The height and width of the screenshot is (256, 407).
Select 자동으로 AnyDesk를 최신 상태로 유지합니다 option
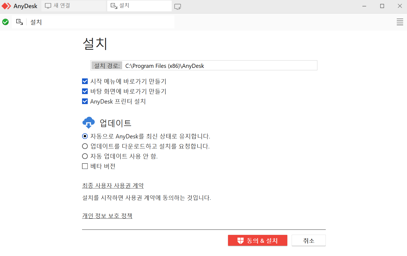[85, 136]
